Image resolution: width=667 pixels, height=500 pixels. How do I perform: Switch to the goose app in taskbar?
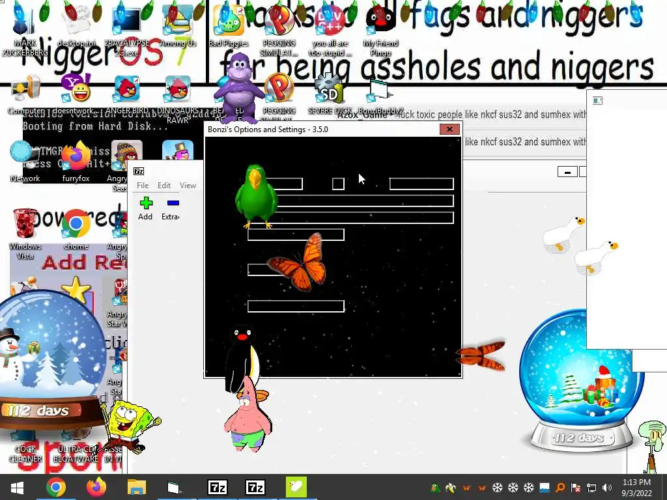(x=296, y=487)
